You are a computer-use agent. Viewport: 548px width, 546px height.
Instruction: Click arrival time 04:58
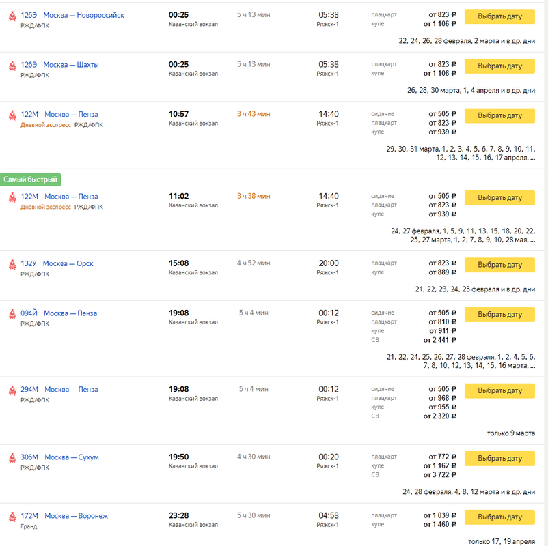point(329,515)
